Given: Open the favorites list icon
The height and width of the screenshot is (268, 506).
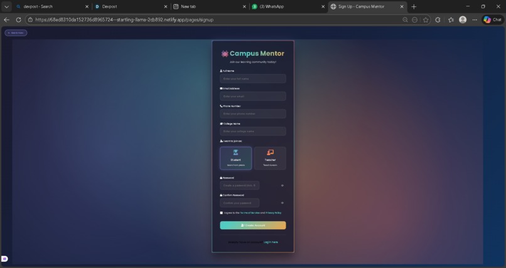Looking at the screenshot, I should (451, 19).
